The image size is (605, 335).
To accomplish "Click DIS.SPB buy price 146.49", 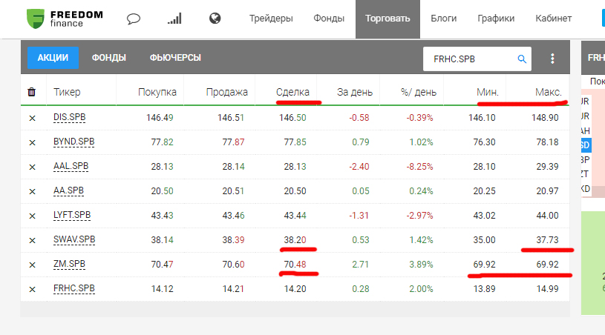I will point(160,117).
